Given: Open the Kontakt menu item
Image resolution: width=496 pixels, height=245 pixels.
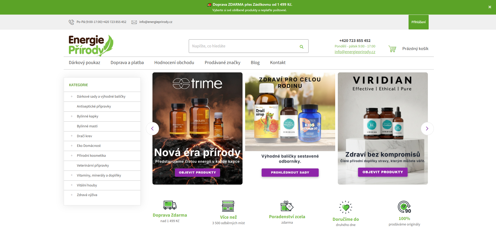Looking at the screenshot, I should [x=278, y=63].
